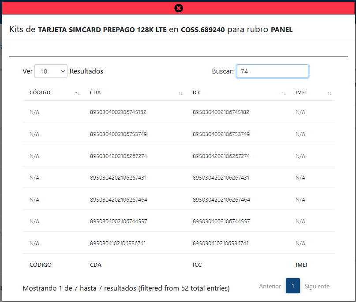Go to the Siguiente page
The width and height of the screenshot is (356, 302).
pos(317,286)
